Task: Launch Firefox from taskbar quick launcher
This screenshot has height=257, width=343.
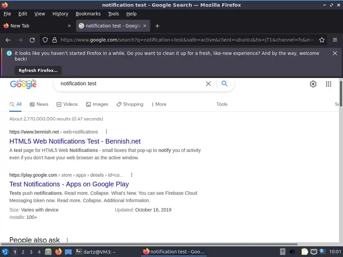Action: (x=58, y=252)
